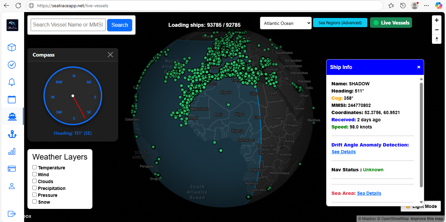
Task: View site information globe icon
Action: click(31, 6)
